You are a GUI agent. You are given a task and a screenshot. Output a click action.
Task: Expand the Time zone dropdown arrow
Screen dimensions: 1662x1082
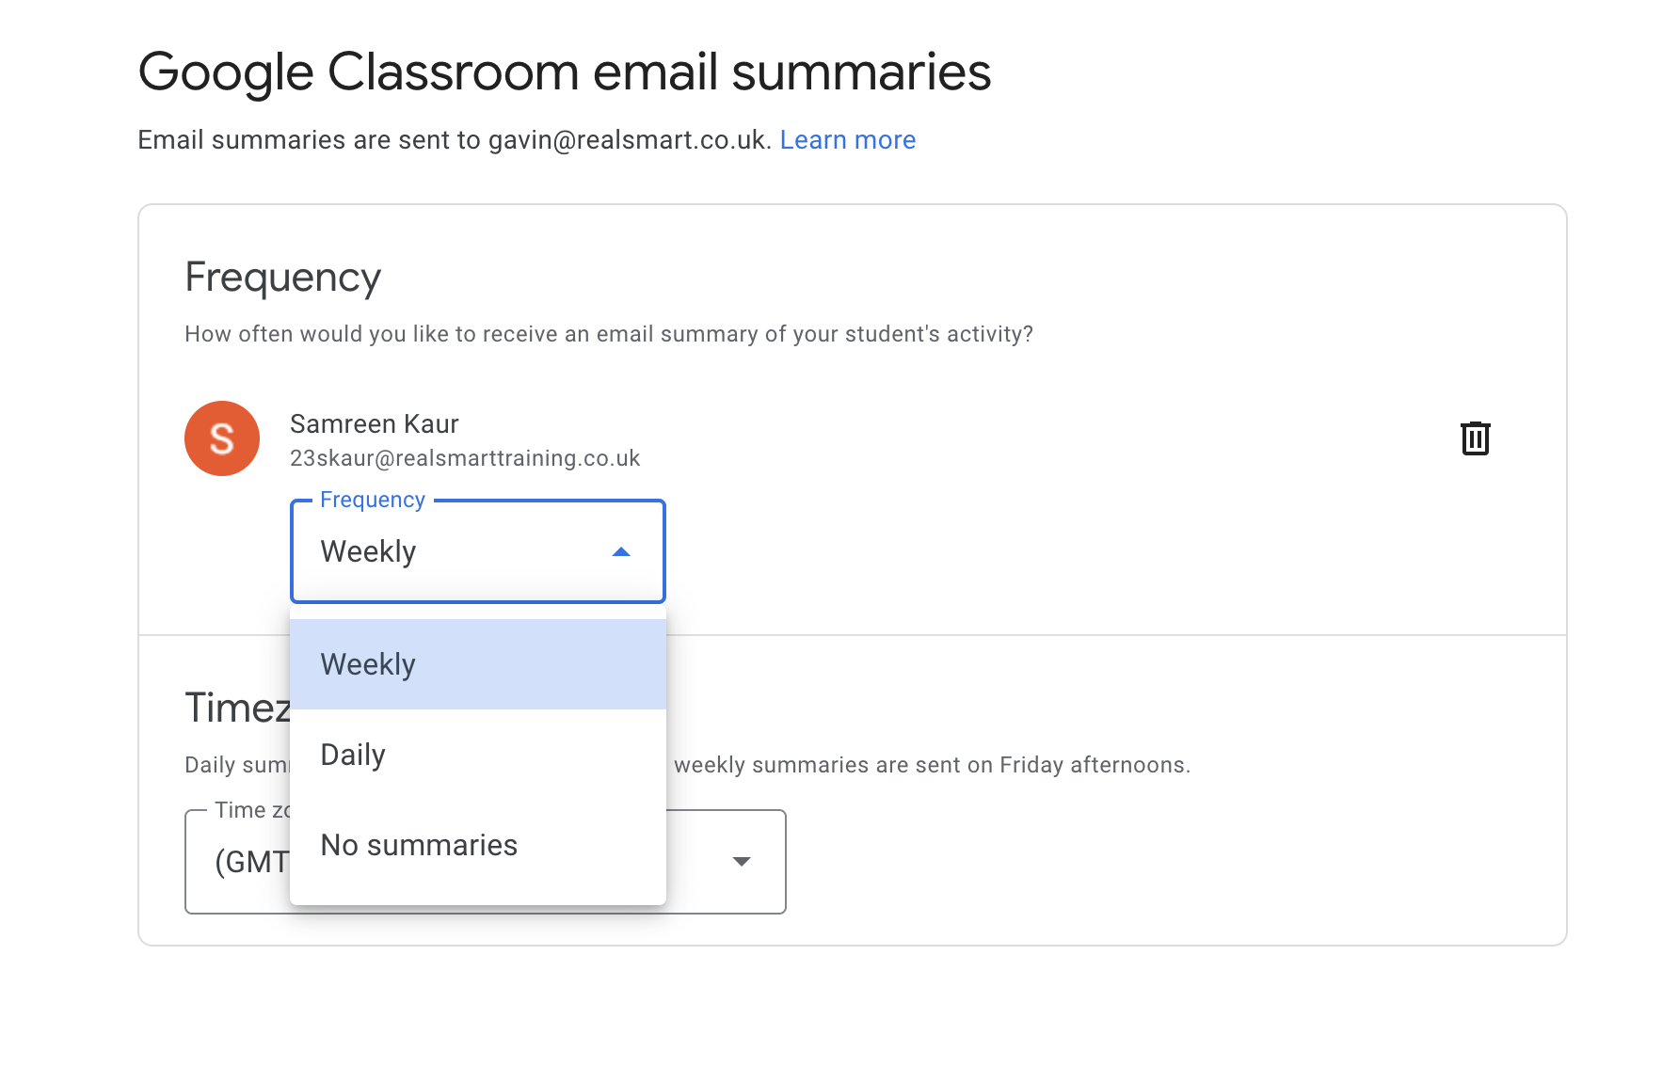tap(742, 862)
